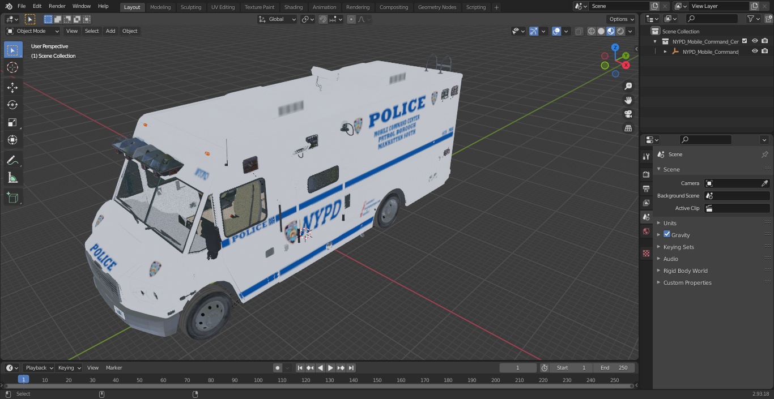The image size is (774, 399).
Task: Pick the Rotate tool
Action: pyautogui.click(x=12, y=105)
